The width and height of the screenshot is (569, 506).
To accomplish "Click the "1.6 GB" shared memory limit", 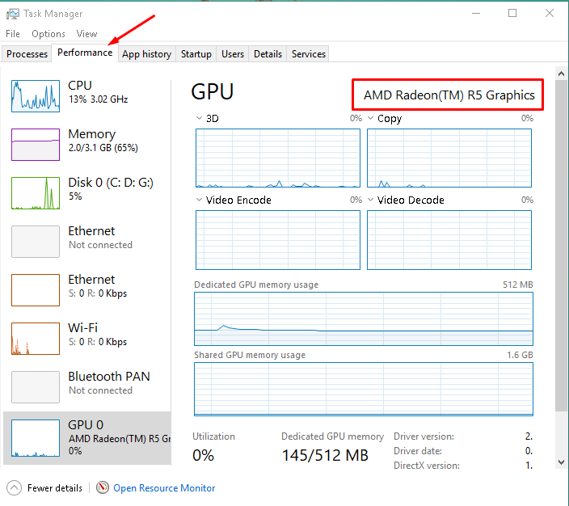I will pos(520,355).
